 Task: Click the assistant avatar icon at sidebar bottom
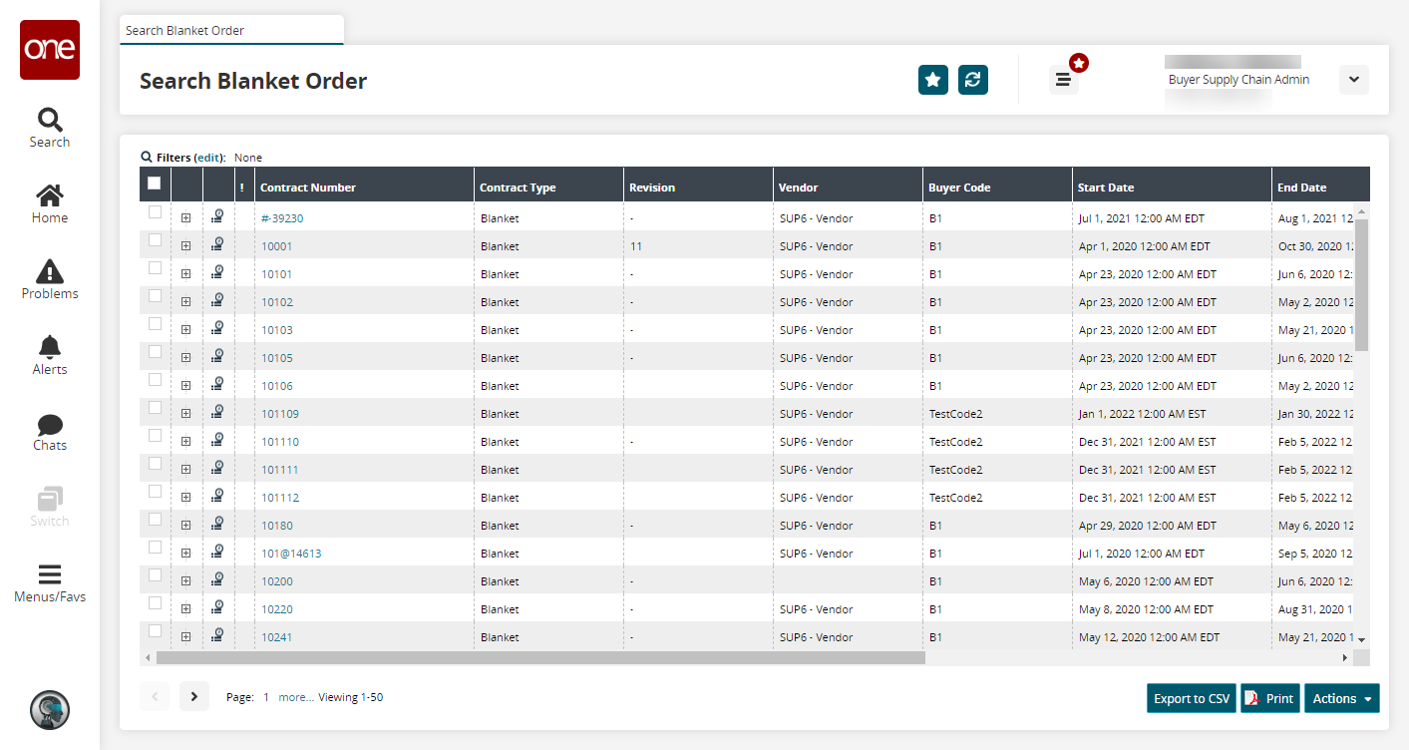[50, 709]
